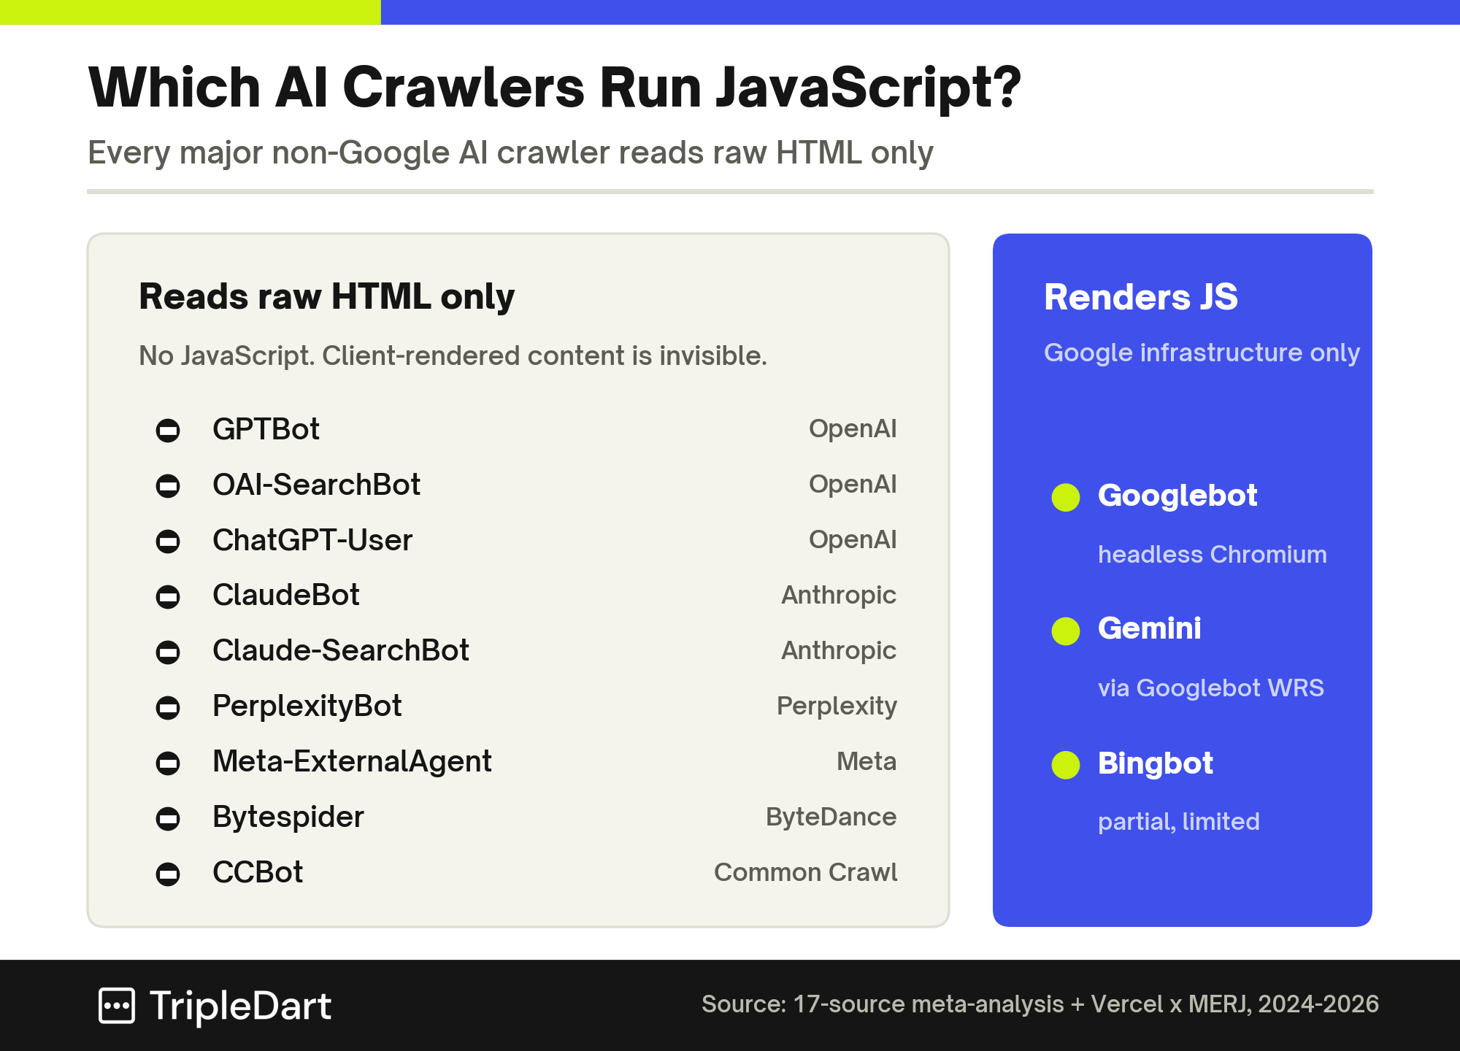
Task: Click the 'No JavaScript. Client-rendered content is invisible.' line
Action: tap(453, 356)
